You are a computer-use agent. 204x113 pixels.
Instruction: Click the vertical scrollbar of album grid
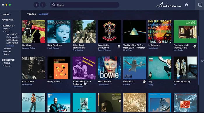(199, 60)
